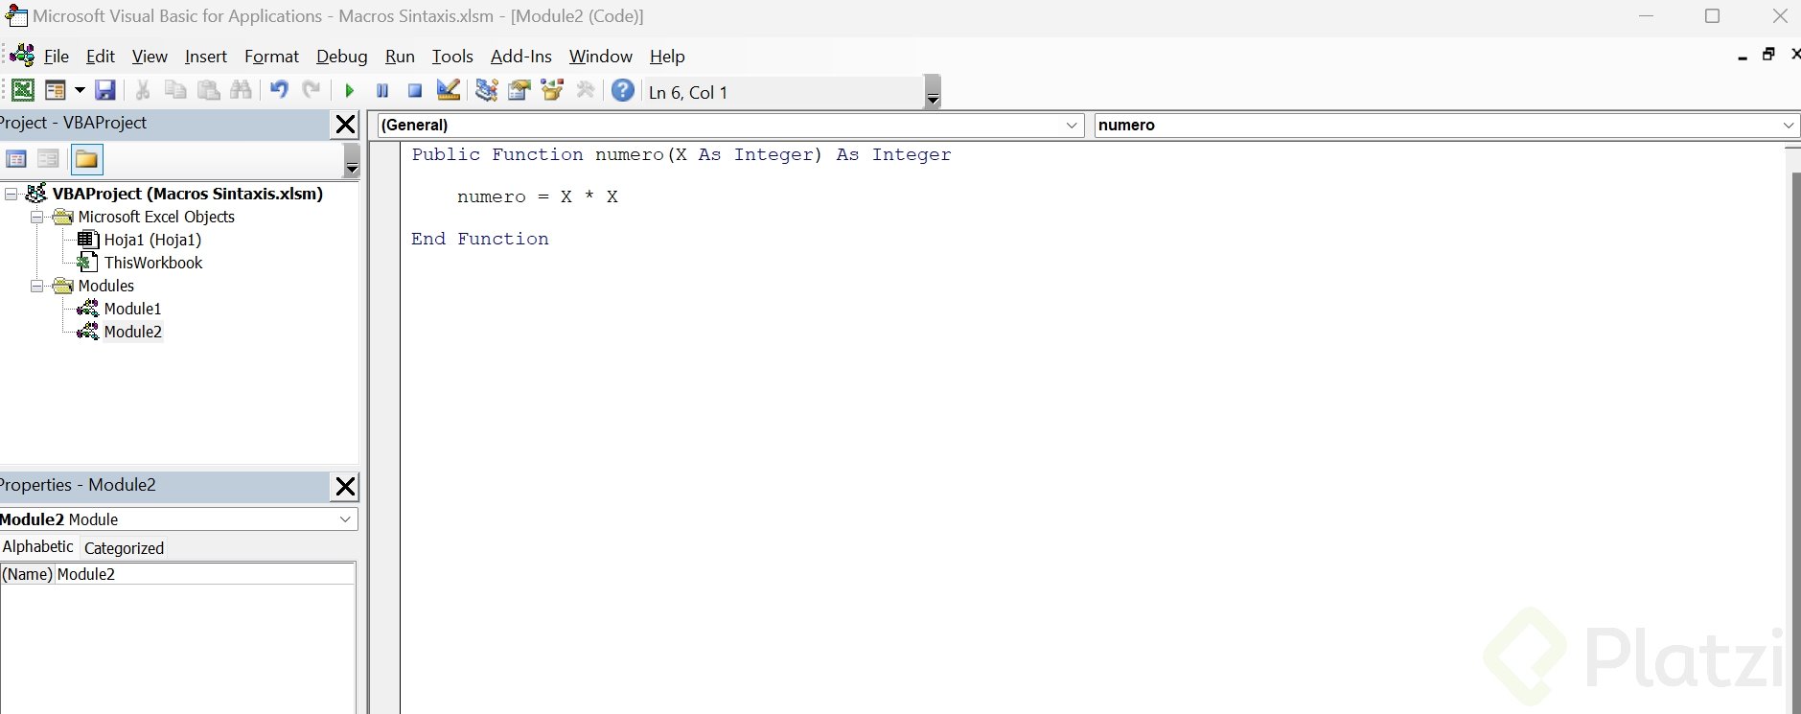Open the Insert menu
This screenshot has width=1801, height=714.
point(206,57)
